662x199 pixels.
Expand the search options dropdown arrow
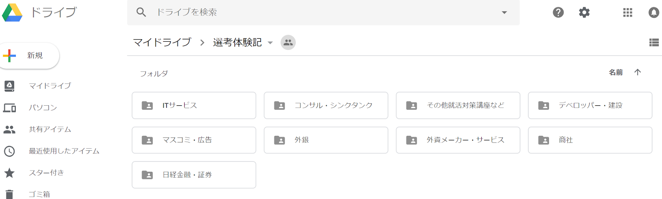pos(504,12)
